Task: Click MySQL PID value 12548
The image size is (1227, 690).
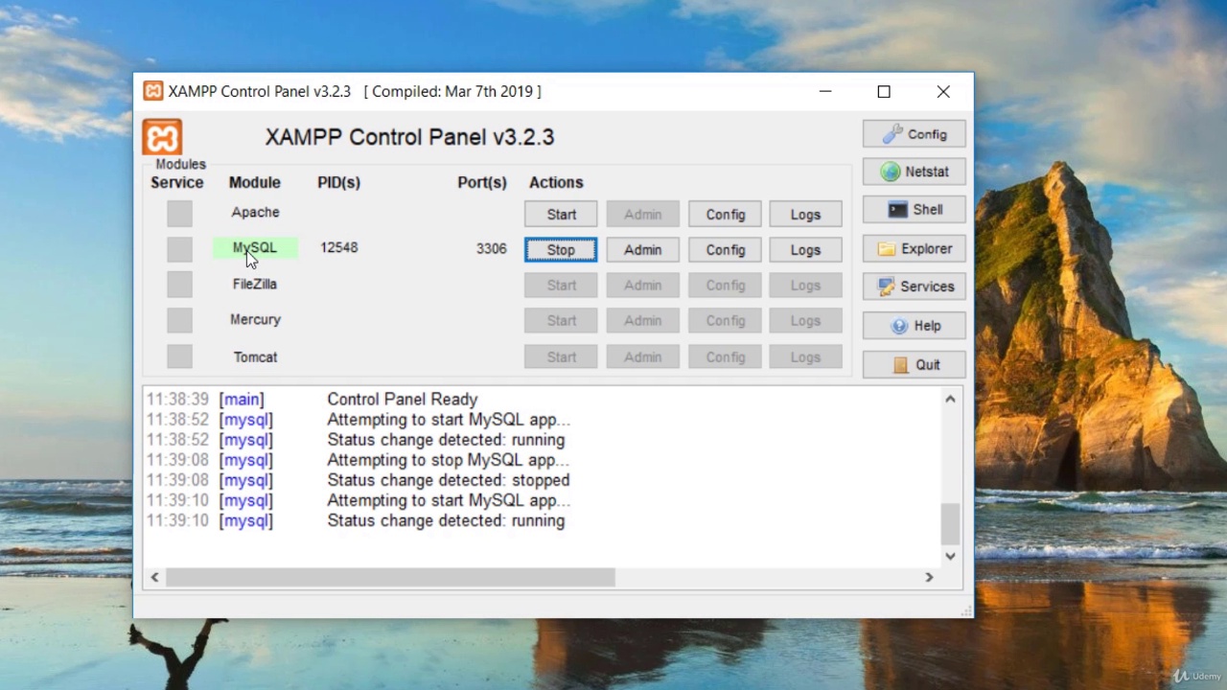Action: [339, 247]
